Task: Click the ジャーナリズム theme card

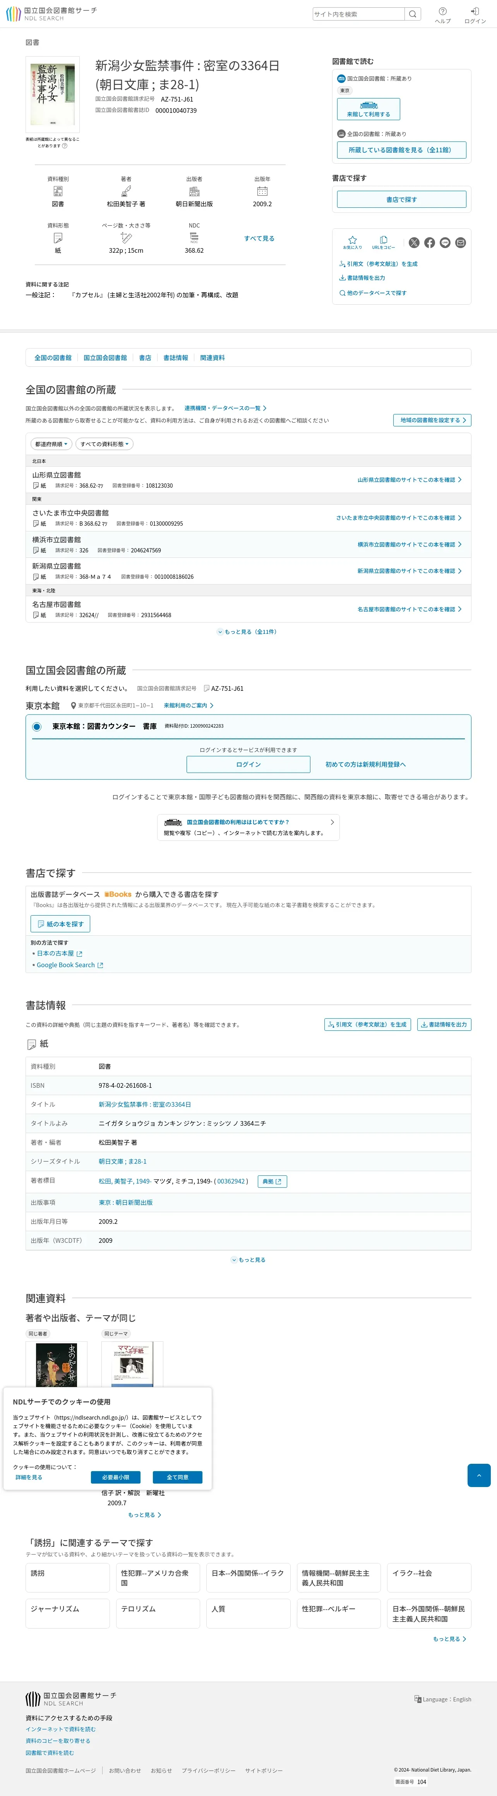Action: pyautogui.click(x=67, y=1614)
